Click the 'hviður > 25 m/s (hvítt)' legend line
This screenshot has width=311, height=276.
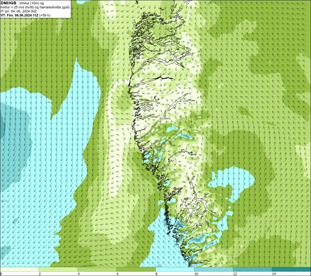pyautogui.click(x=17, y=7)
